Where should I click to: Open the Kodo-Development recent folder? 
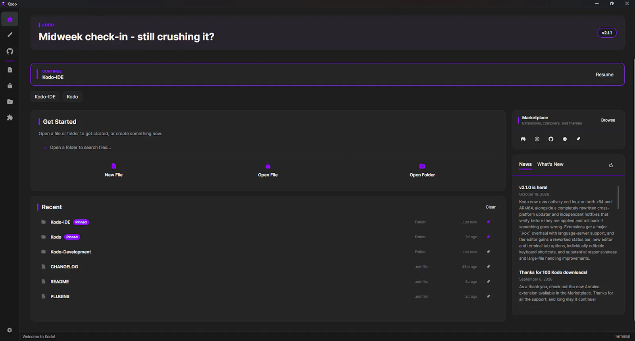point(268,252)
